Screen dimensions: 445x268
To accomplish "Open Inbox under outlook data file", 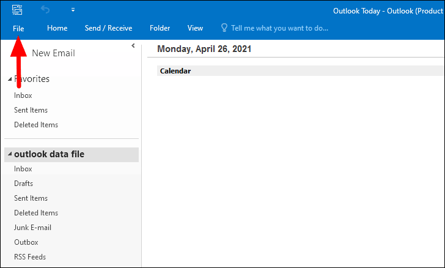I will 23,169.
